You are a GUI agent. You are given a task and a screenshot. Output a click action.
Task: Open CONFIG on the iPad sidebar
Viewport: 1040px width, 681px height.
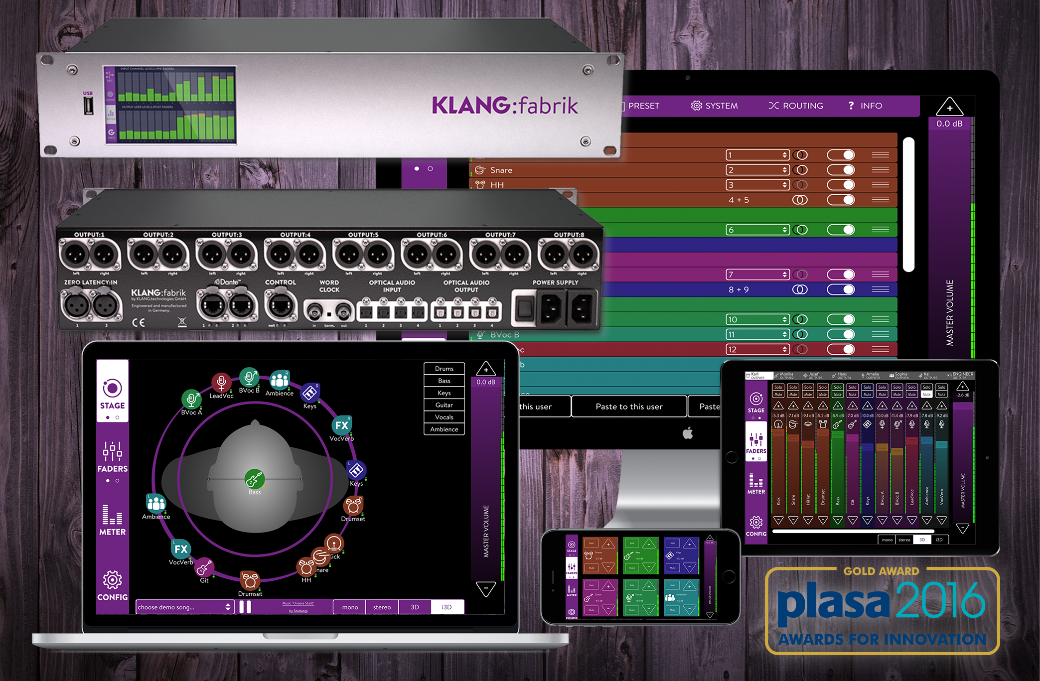(x=756, y=526)
